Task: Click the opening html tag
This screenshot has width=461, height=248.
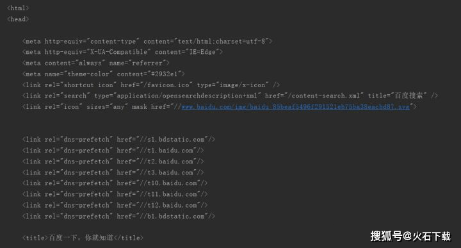Action: tap(18, 8)
